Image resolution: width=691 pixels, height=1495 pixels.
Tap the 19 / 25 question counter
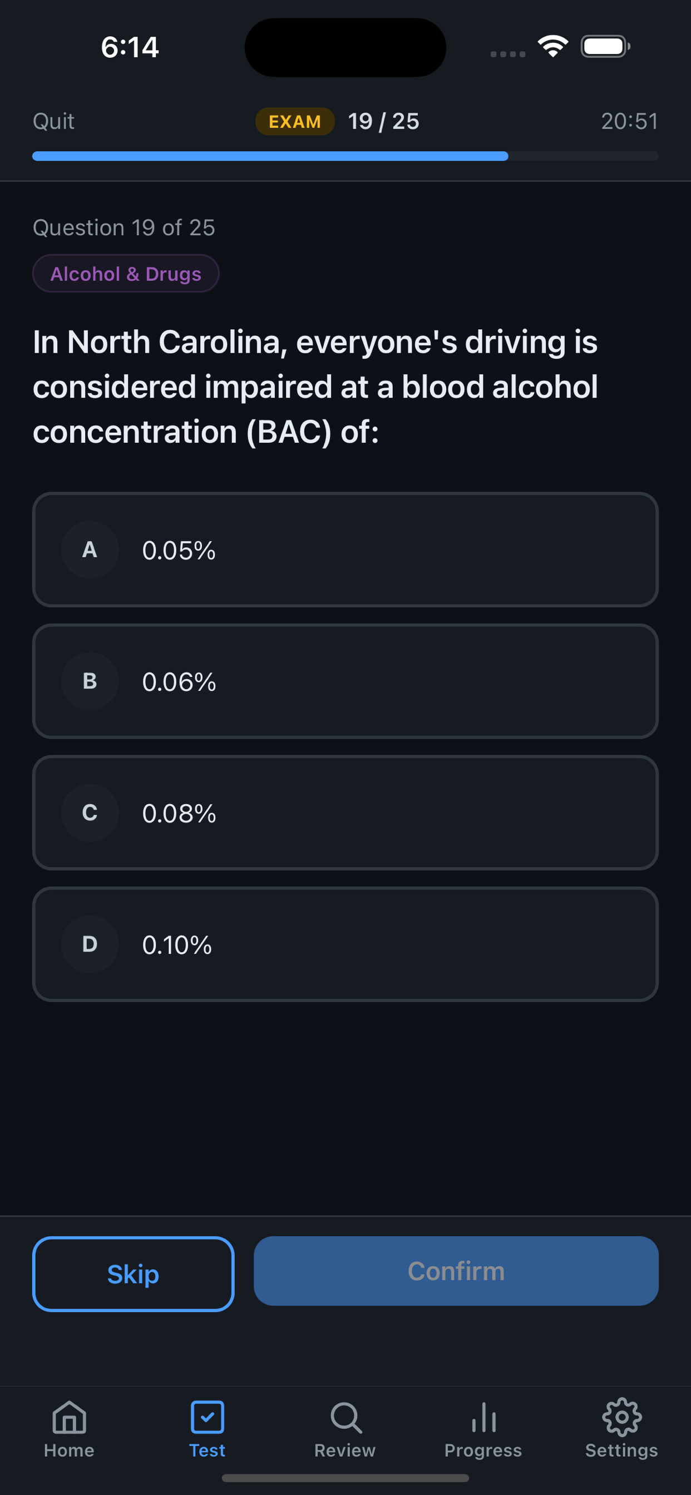point(383,121)
